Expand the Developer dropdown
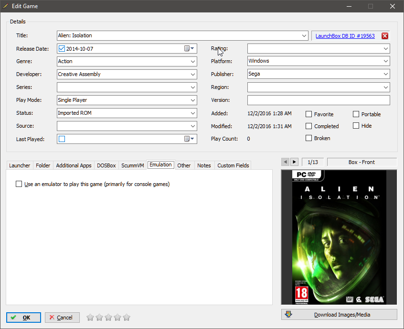 [193, 74]
